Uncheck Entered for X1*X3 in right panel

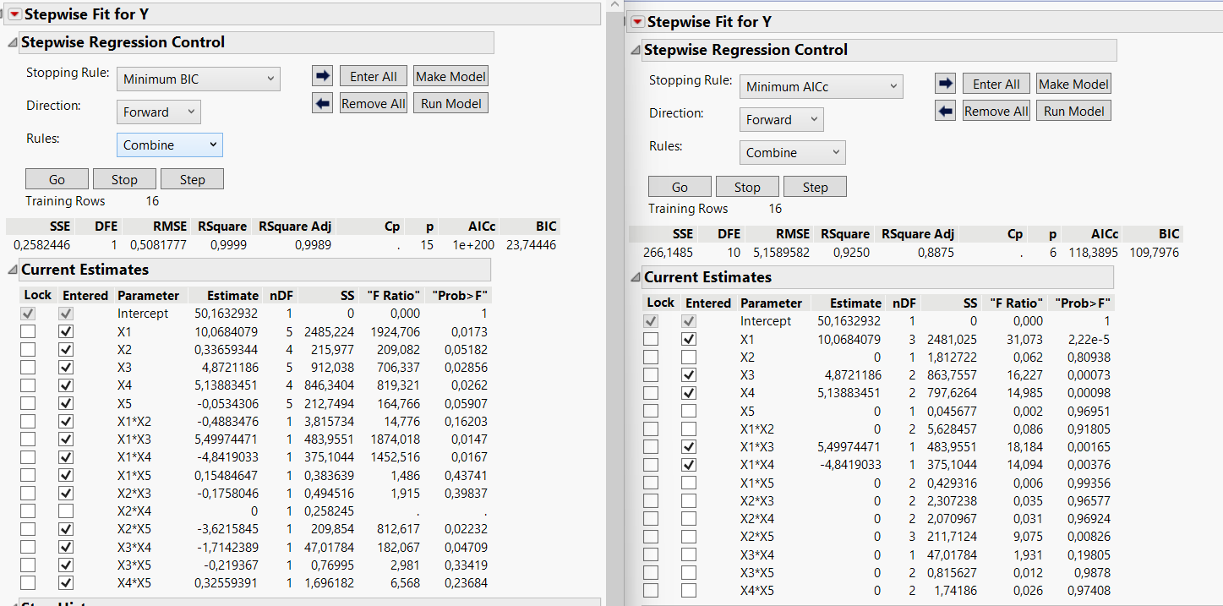click(x=689, y=446)
